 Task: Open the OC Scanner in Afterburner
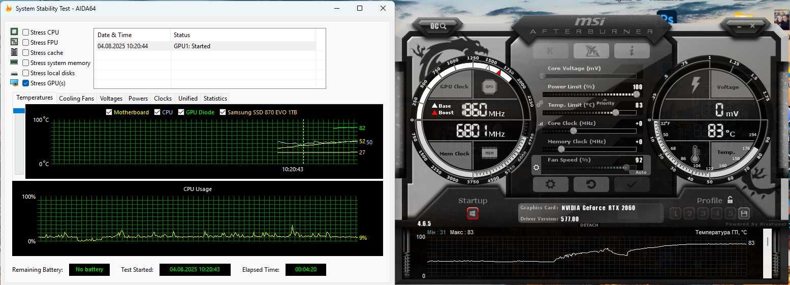438,26
